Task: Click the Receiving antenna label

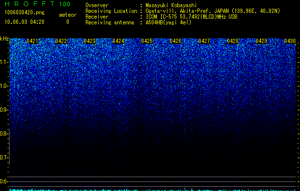Action: (110, 22)
